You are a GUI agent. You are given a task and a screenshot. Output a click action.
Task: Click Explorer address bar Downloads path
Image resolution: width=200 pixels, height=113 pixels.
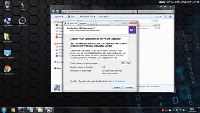tap(83, 12)
